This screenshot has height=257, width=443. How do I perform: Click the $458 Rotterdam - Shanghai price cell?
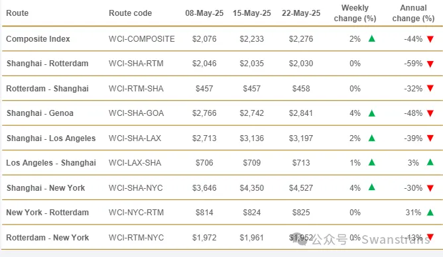tap(301, 89)
